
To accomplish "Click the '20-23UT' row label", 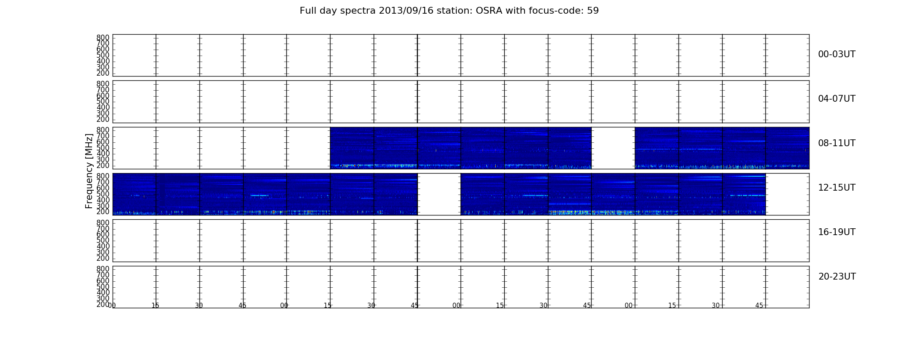I will coord(837,277).
